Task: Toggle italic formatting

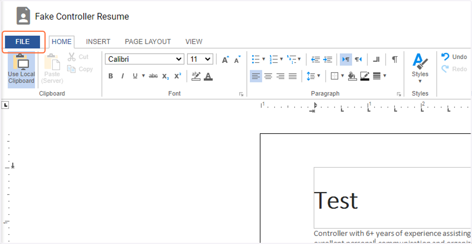Action: pos(122,76)
